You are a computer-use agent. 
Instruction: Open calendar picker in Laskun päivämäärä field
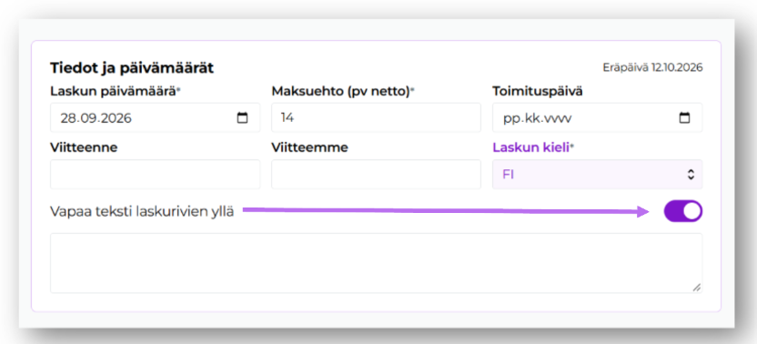(x=242, y=117)
